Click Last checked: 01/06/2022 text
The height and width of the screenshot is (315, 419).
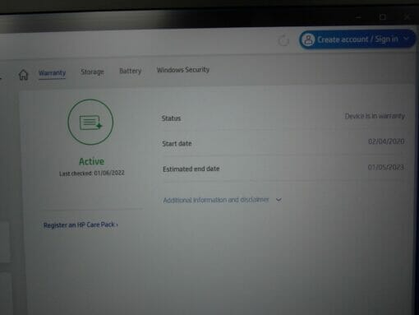point(92,174)
